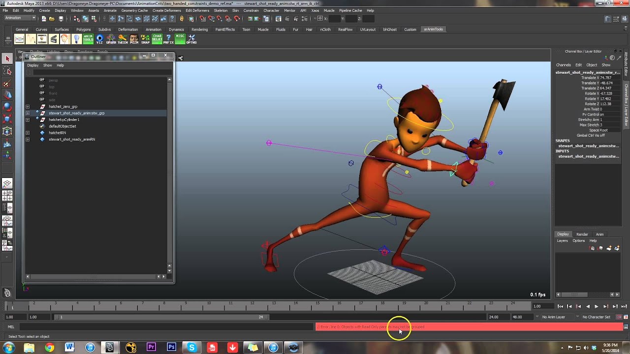The image size is (630, 354).
Task: Open the POZM pose manager shelf icon
Action: [x=134, y=39]
